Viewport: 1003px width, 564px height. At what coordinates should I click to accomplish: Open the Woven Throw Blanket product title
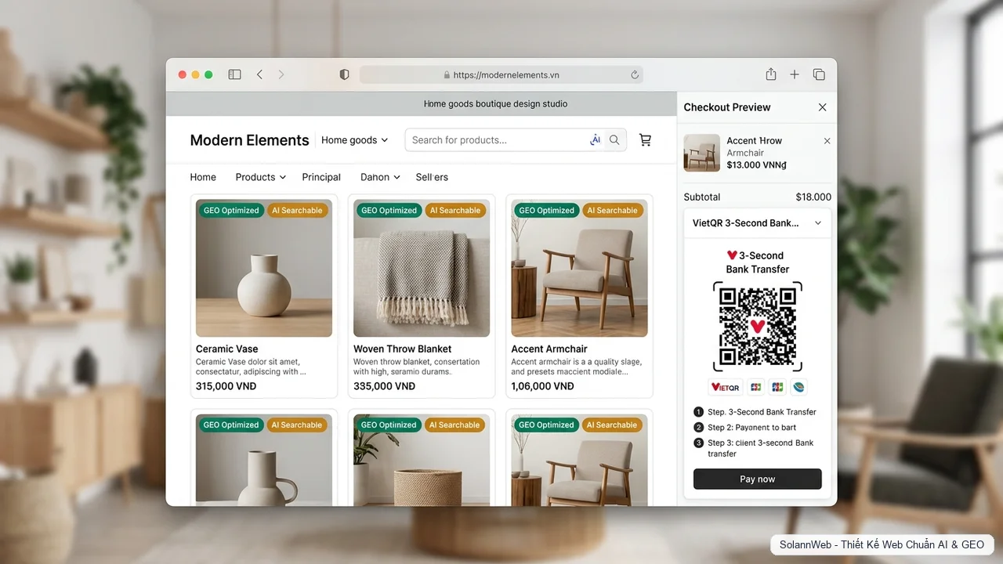[403, 349]
